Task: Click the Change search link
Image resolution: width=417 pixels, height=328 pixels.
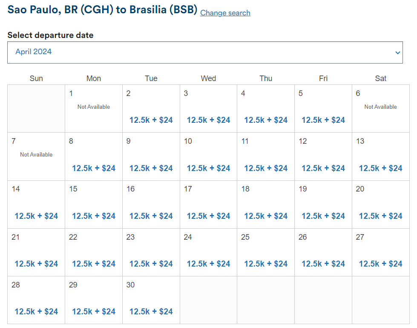Action: pos(225,13)
